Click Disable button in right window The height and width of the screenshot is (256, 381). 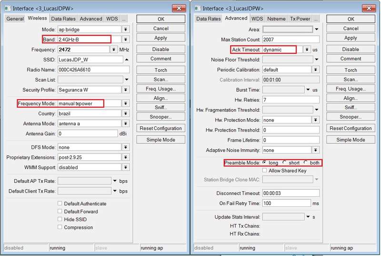(x=351, y=49)
